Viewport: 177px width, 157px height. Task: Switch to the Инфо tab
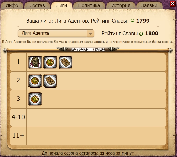[12, 5]
